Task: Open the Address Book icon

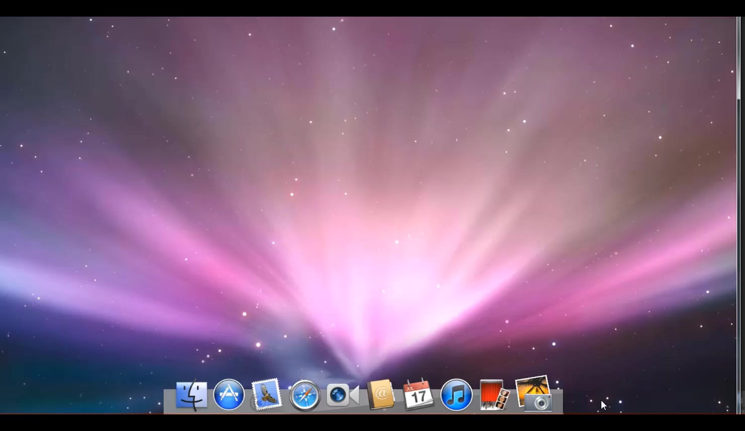Action: tap(381, 394)
